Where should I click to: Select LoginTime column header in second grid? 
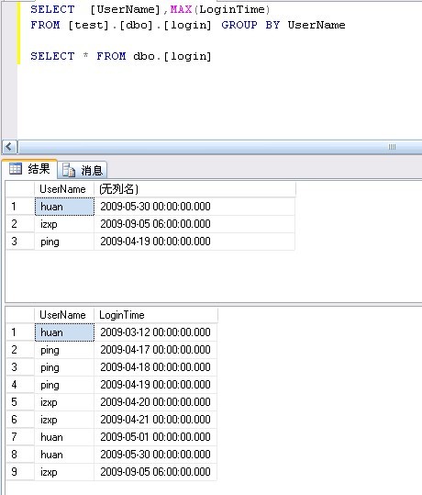[x=156, y=315]
